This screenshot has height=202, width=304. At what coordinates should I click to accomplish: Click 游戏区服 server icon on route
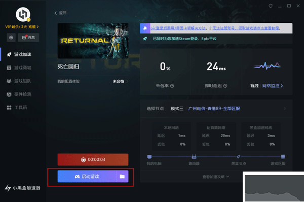coord(283,156)
